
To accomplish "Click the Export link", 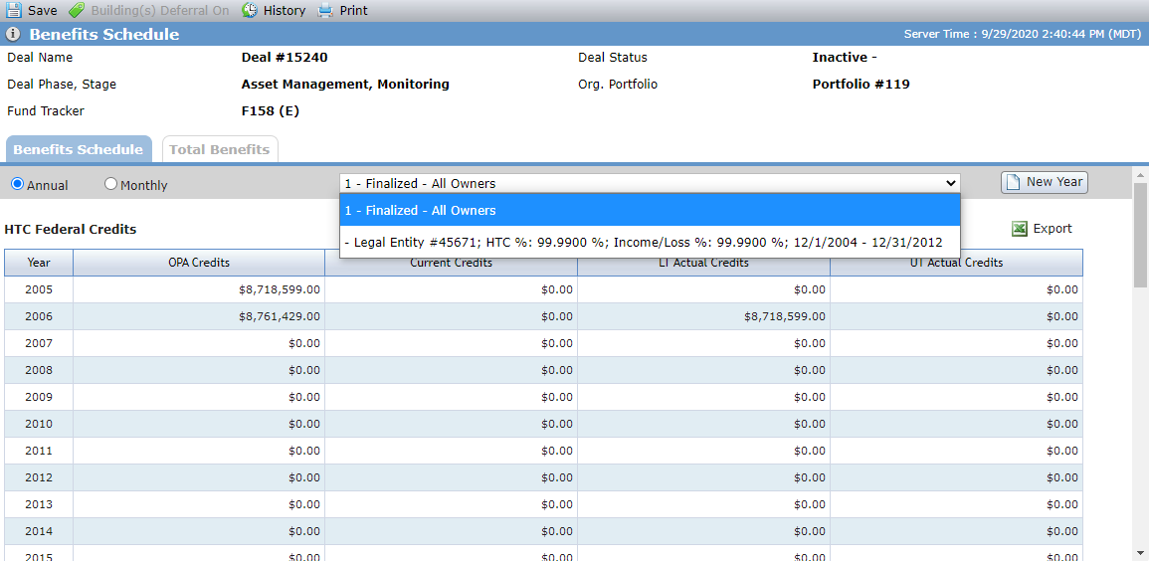I will click(x=1053, y=229).
